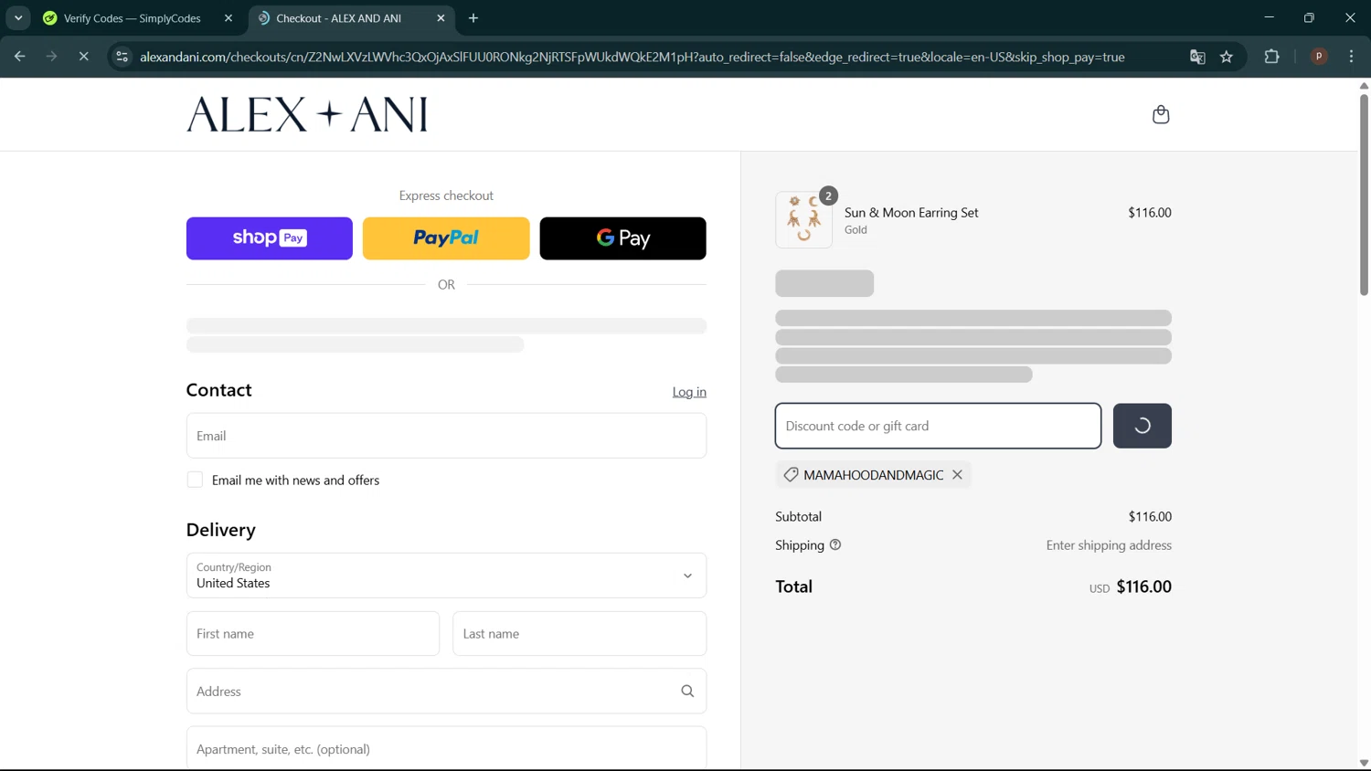The image size is (1371, 771).
Task: Click the browser URL address bar
Action: click(632, 57)
